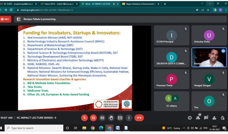The image size is (228, 134).
Task: Leave call with red hang-up button
Action: point(139,118)
